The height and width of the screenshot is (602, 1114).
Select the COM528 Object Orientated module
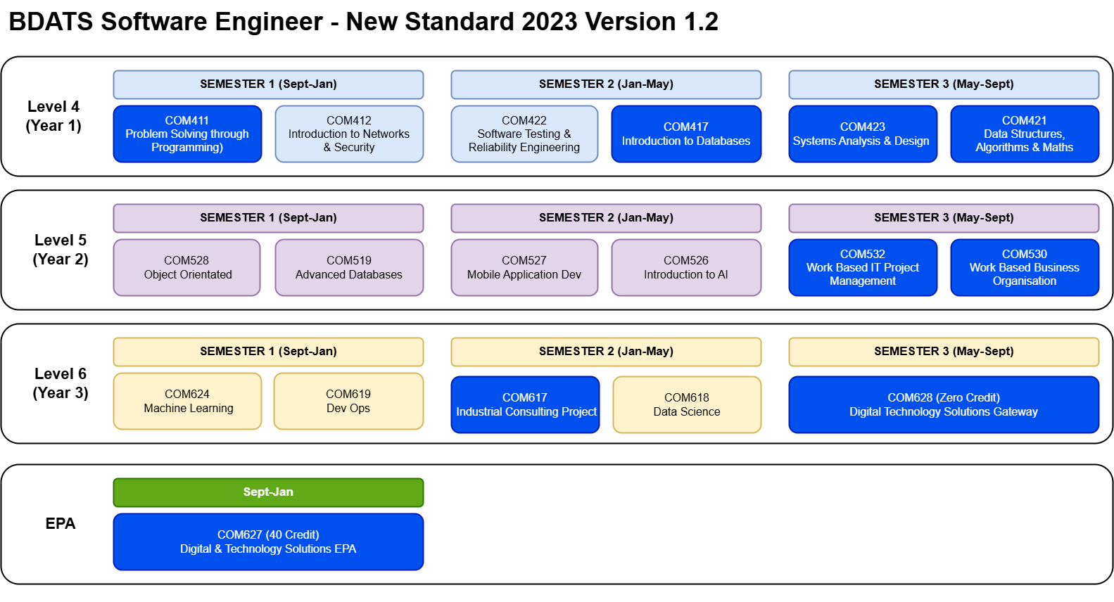pyautogui.click(x=187, y=267)
